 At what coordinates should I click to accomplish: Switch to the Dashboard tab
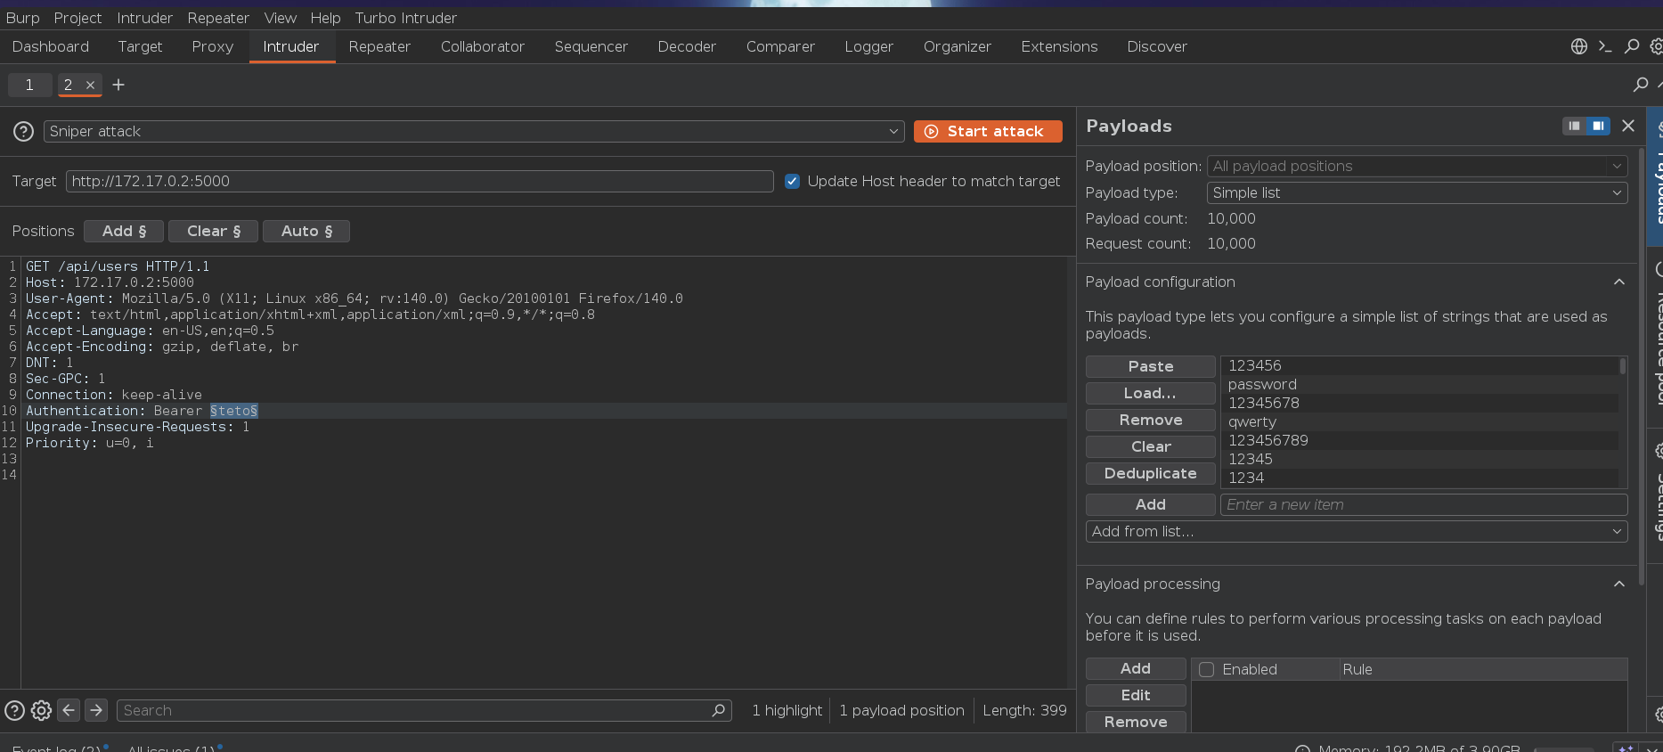pos(51,46)
